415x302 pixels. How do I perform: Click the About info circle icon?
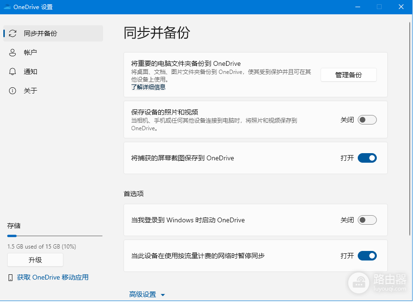point(12,91)
